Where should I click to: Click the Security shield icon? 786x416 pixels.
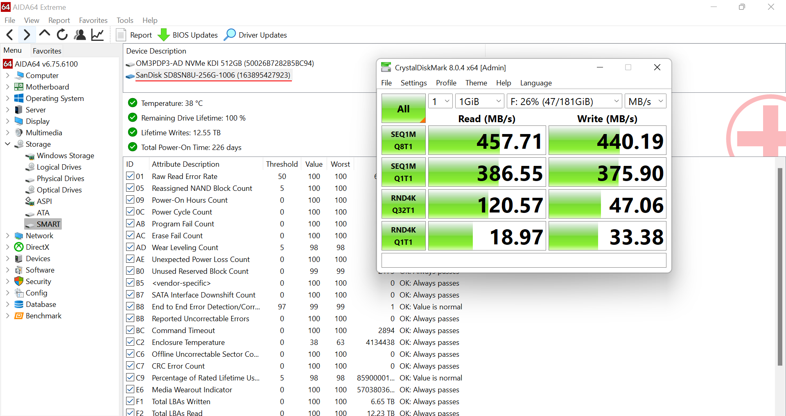[x=19, y=281]
